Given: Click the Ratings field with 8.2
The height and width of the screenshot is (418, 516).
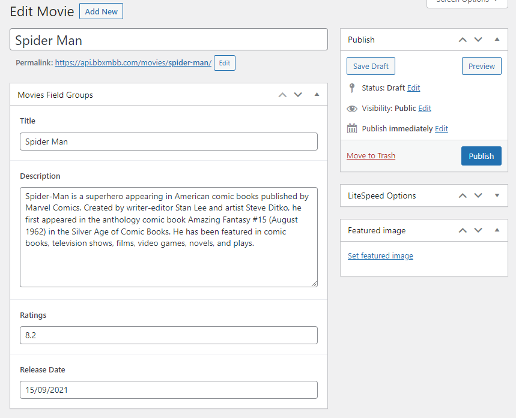Looking at the screenshot, I should coord(168,335).
